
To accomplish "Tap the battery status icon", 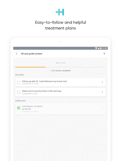I will [x=101, y=48].
